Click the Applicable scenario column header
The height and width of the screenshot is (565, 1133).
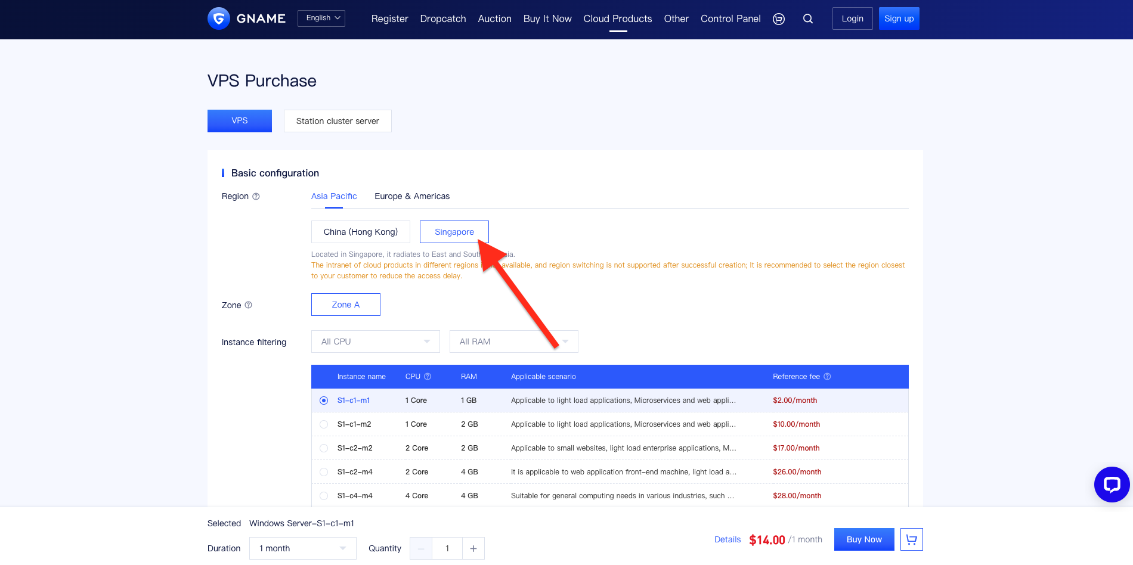pos(543,377)
